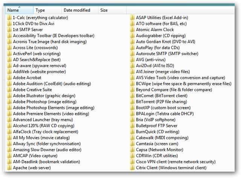241x178 pixels.
Task: Sort by the Size column header
Action: coord(112,10)
